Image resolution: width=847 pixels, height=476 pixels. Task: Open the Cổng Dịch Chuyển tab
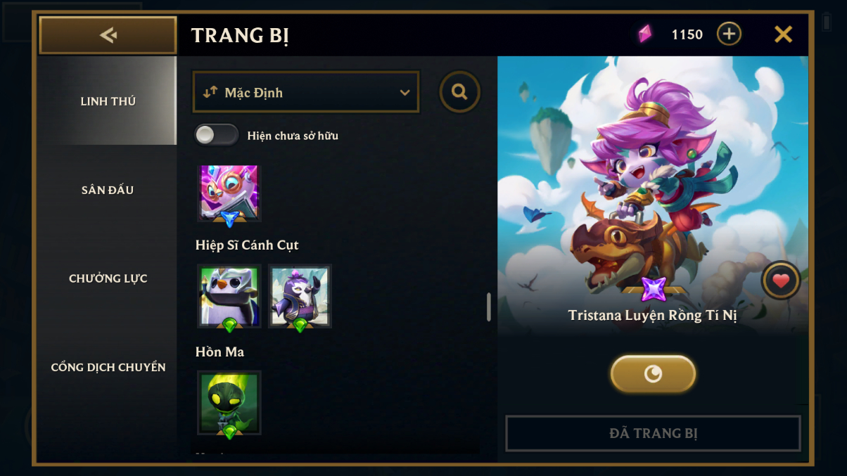(x=108, y=367)
